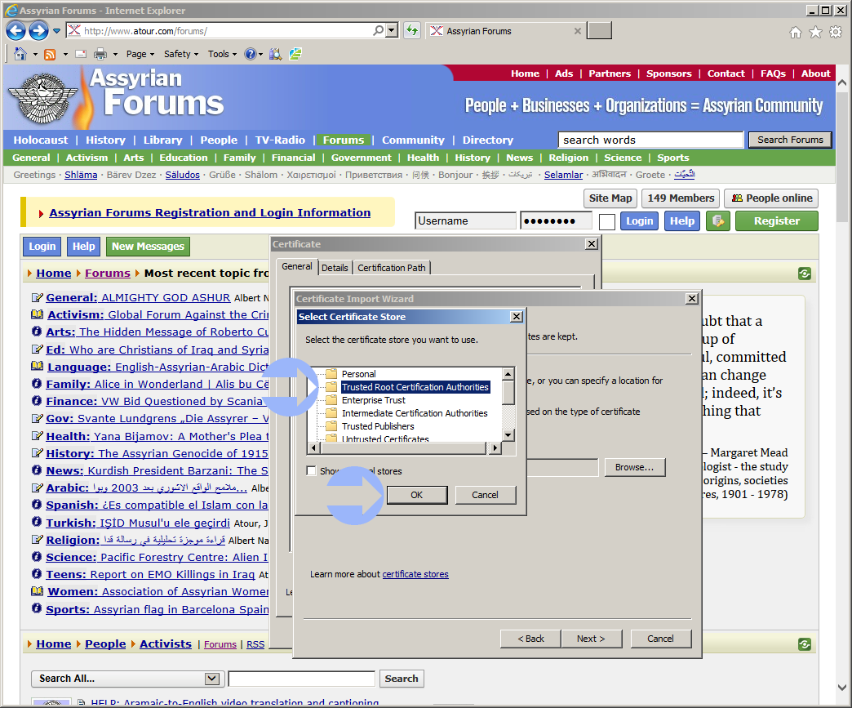This screenshot has height=708, width=852.
Task: Click the browser page vertical scrollbar
Action: coord(841,385)
